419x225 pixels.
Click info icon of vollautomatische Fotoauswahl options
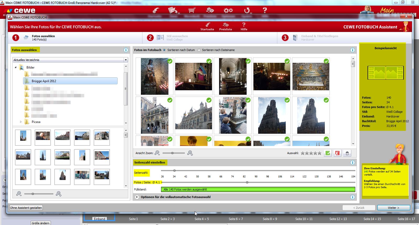[352, 197]
